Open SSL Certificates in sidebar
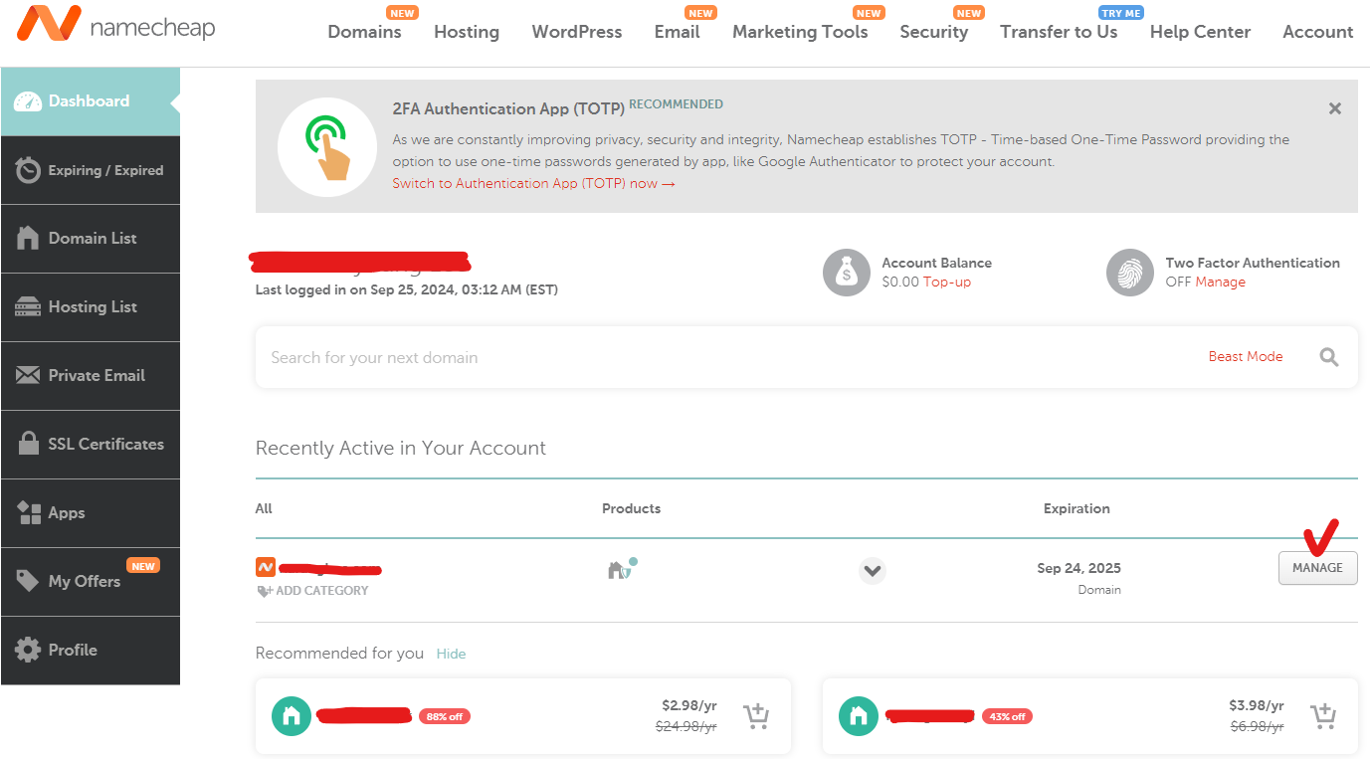This screenshot has width=1370, height=759. pyautogui.click(x=91, y=445)
